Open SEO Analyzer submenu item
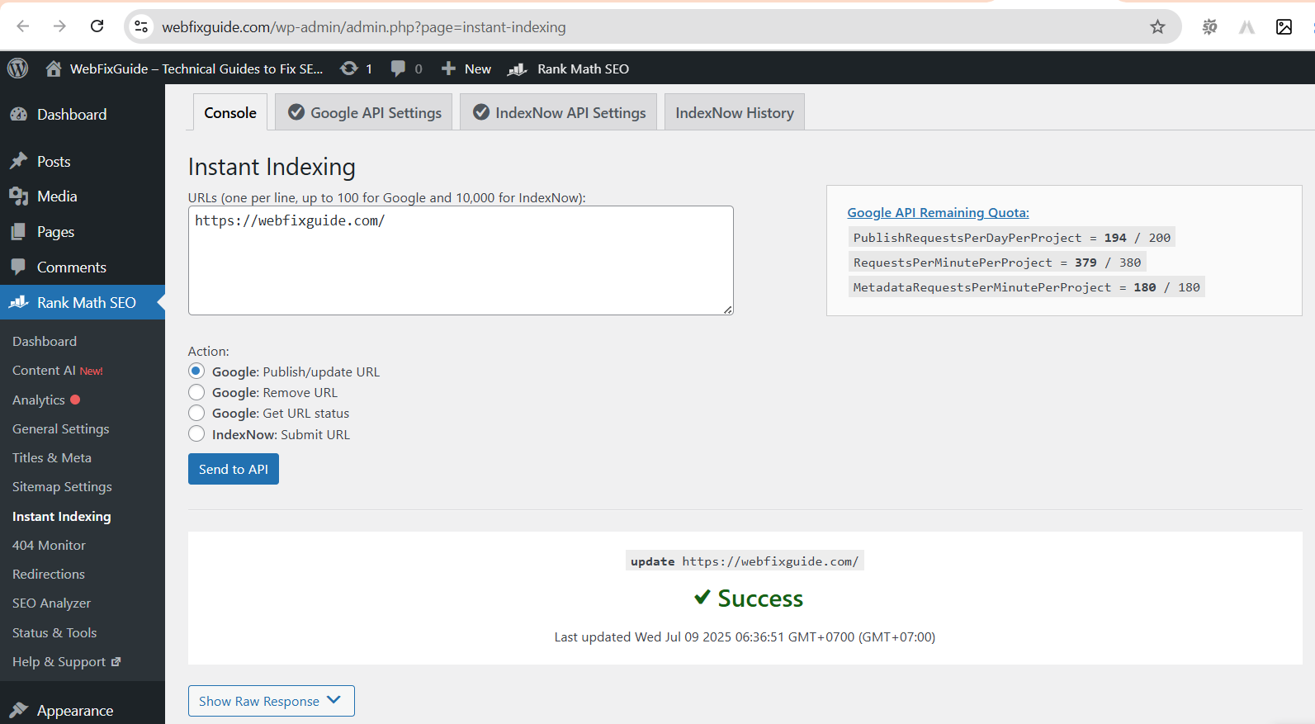The image size is (1315, 724). tap(51, 603)
